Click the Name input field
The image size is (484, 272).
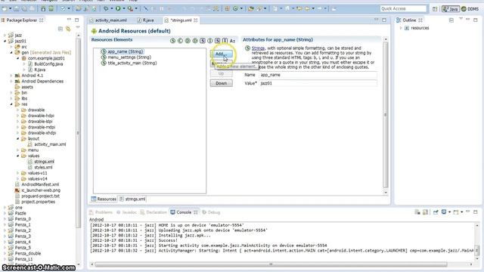tap(318, 75)
